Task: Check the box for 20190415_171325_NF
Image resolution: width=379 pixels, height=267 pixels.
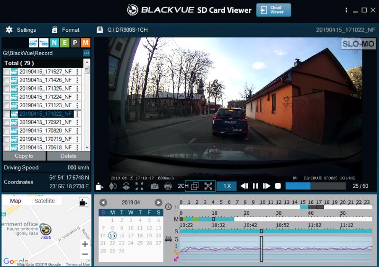Action: coord(7,89)
